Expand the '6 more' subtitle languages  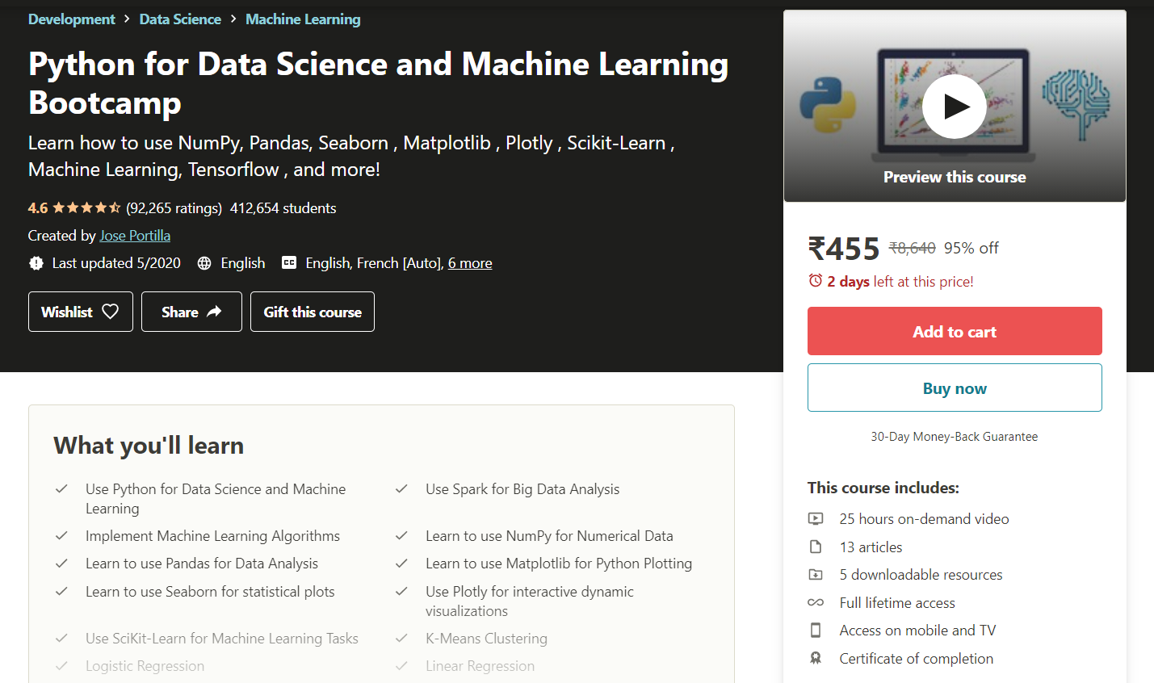(x=470, y=263)
